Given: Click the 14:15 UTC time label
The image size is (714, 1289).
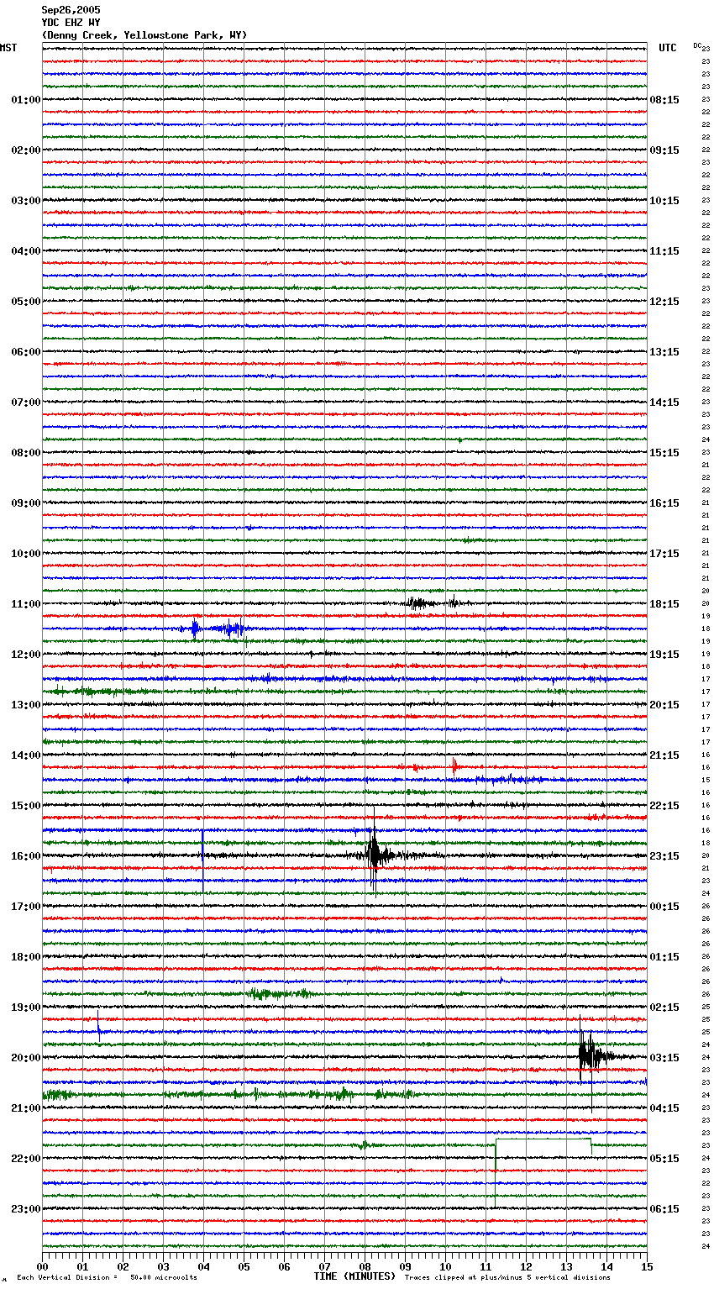Looking at the screenshot, I should (x=664, y=402).
